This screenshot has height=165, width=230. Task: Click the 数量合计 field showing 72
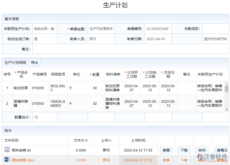coord(45,117)
